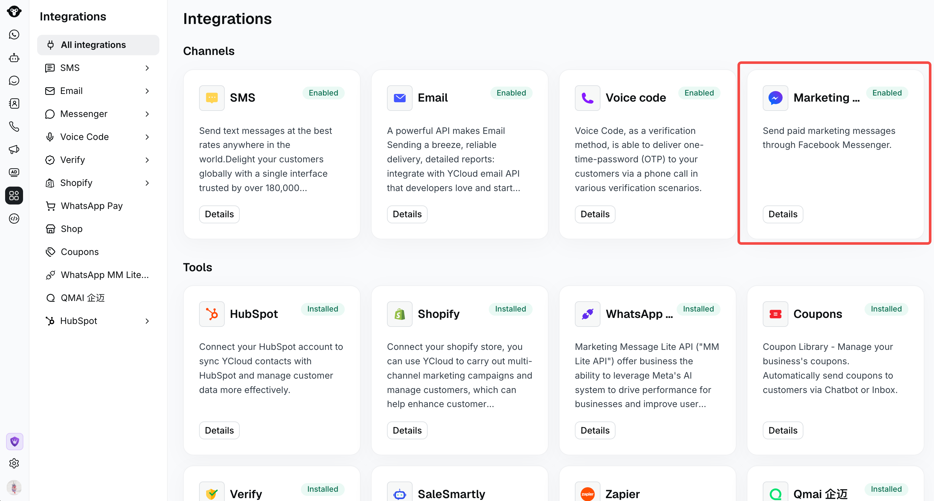Screen dimensions: 934x501
Task: Open the contacts icon in left rail
Action: click(x=14, y=104)
